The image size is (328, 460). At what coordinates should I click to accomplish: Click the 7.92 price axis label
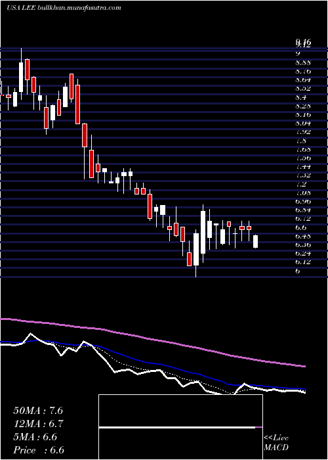[x=303, y=132]
